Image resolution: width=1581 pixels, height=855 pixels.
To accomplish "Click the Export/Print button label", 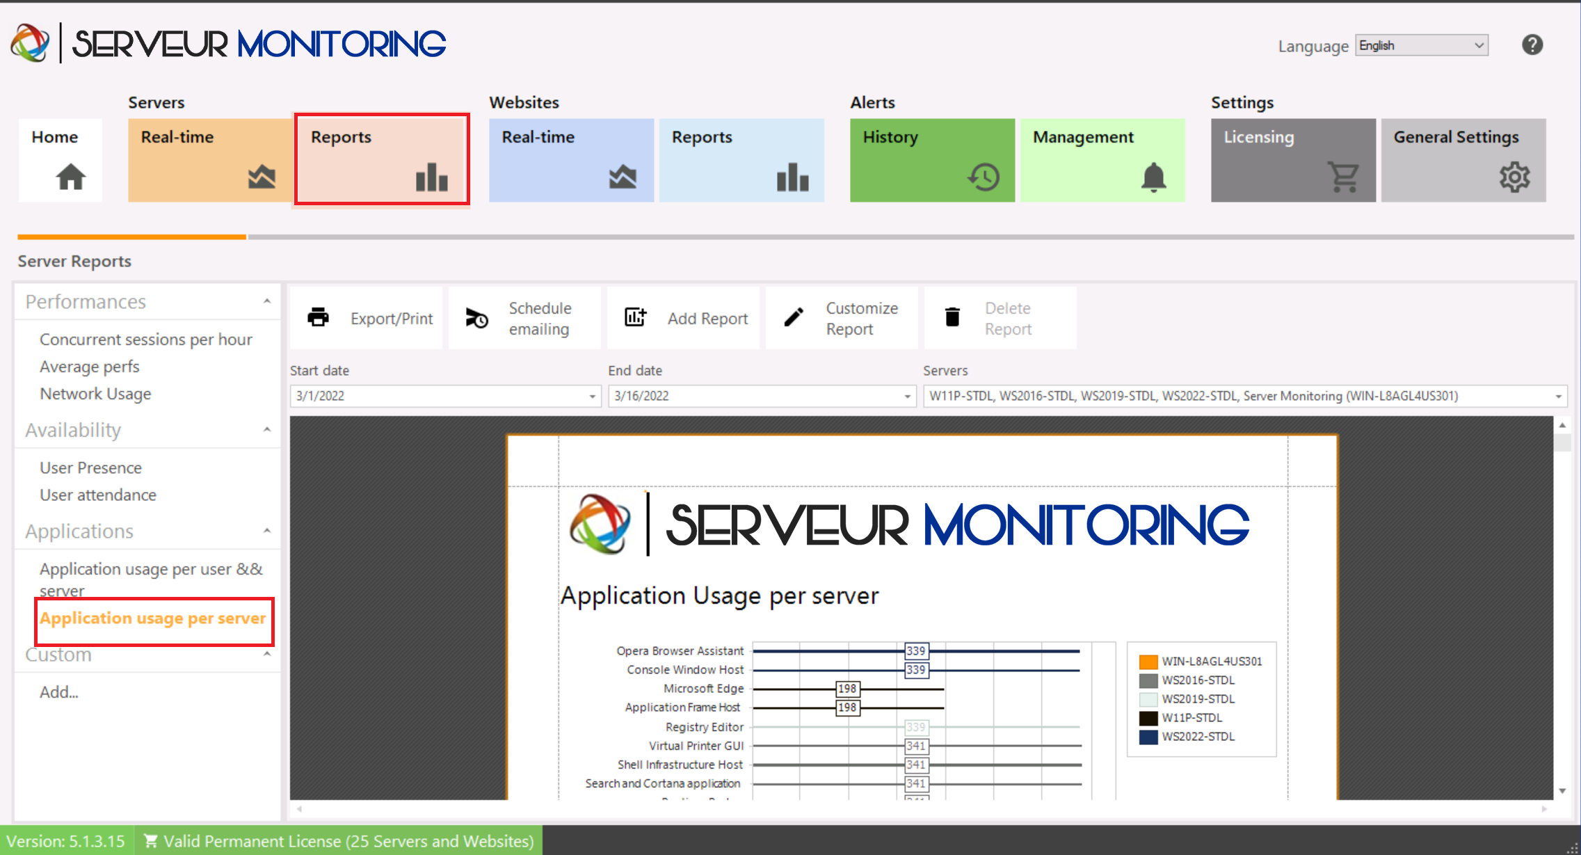I will point(392,319).
